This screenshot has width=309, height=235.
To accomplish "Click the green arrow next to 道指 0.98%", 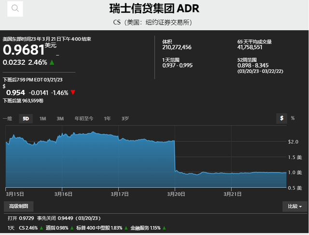I will point(72,228).
